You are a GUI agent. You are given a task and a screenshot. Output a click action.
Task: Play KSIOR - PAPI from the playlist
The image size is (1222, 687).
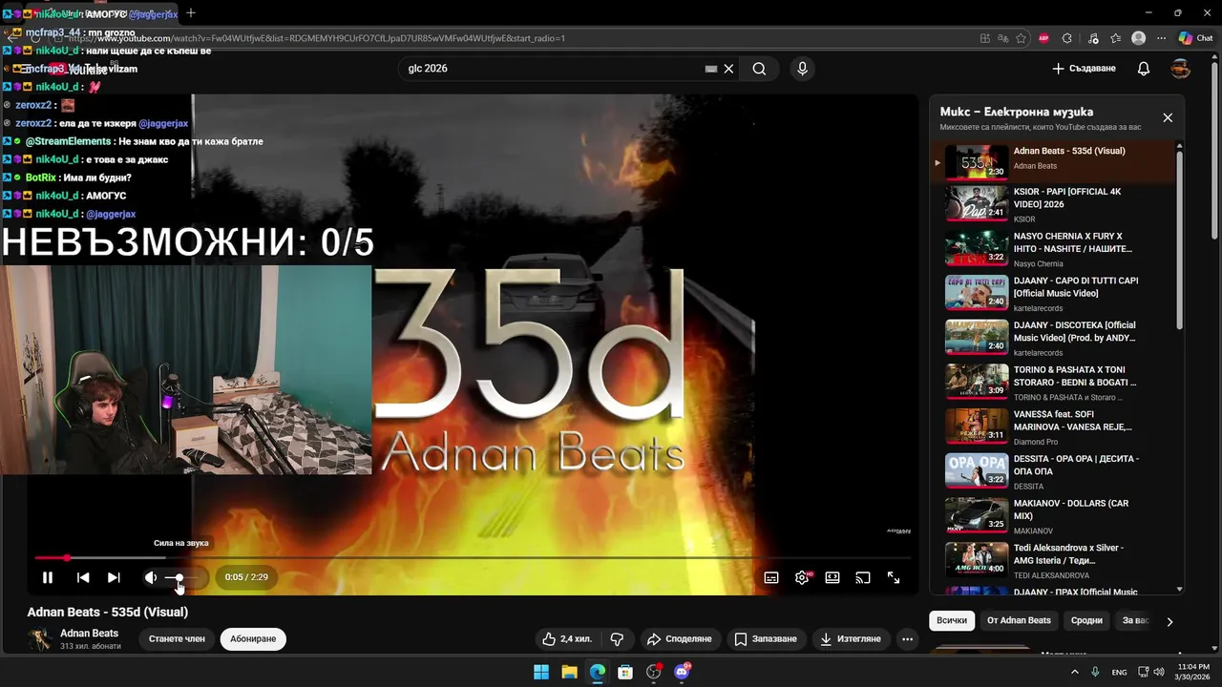click(1052, 205)
